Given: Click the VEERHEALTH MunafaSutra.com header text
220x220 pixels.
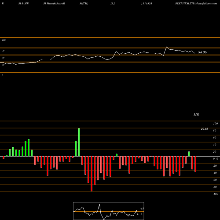Looking at the screenshot, I should point(196,4).
